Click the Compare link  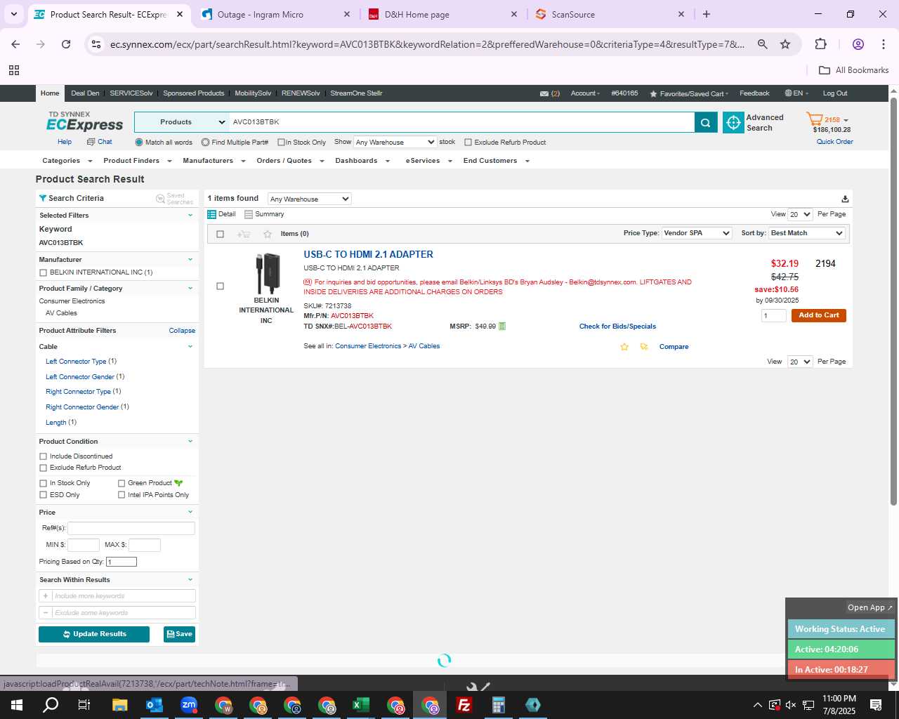coord(674,347)
